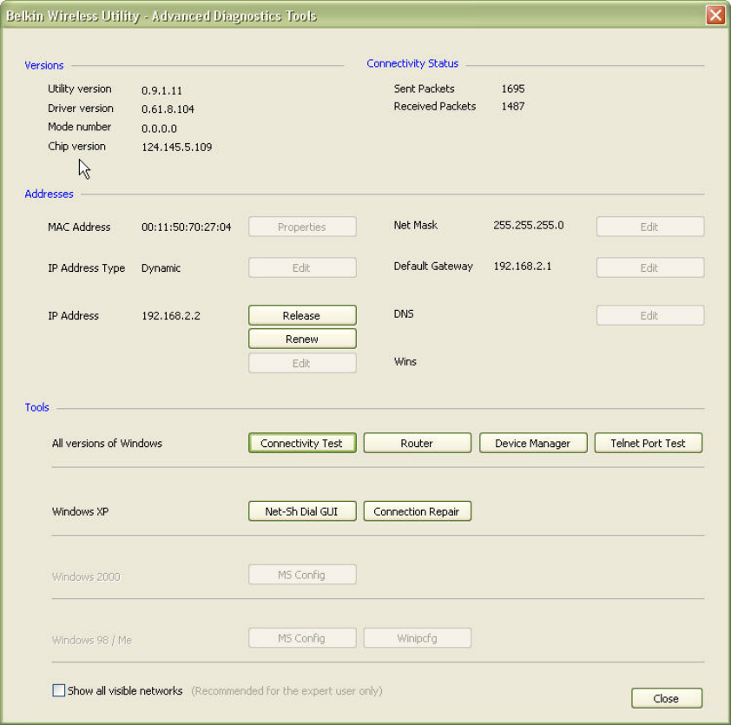Click the Utility version value 0.9.1.11

[161, 90]
